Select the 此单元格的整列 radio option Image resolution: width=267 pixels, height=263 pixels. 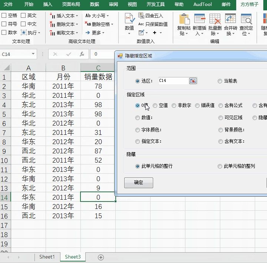point(220,166)
